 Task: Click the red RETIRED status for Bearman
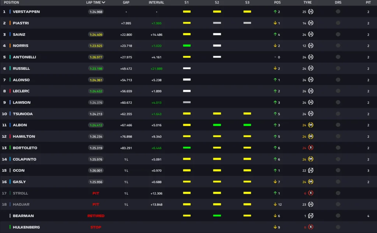pyautogui.click(x=96, y=216)
